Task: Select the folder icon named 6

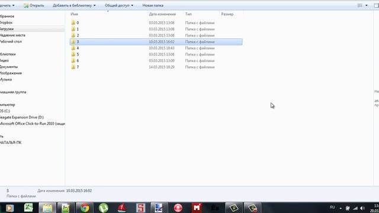Action: [x=73, y=60]
